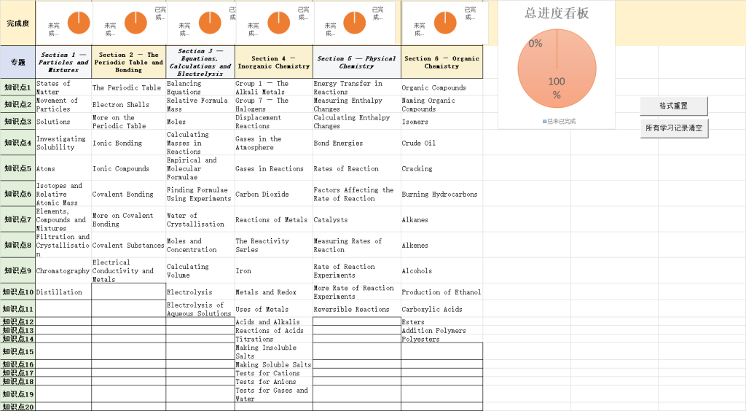Image resolution: width=746 pixels, height=411 pixels.
Task: Select header Section 3 — Equations, Calculations and Electrolysis
Action: [x=200, y=63]
